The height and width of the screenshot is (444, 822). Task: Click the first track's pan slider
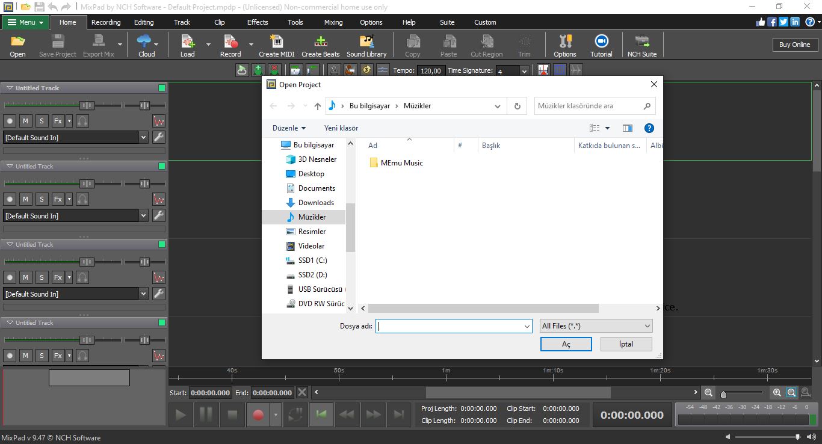click(144, 105)
